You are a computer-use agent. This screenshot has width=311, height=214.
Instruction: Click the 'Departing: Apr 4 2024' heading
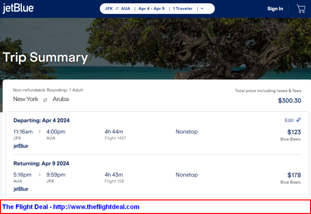pos(41,120)
